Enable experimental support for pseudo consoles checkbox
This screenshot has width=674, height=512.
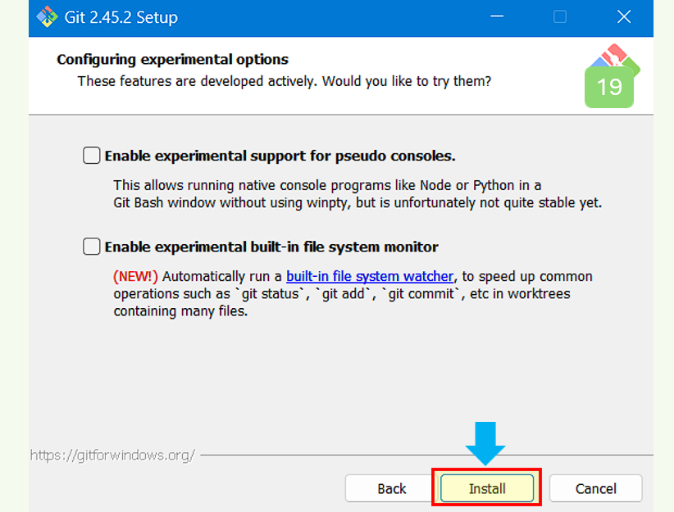click(x=92, y=156)
